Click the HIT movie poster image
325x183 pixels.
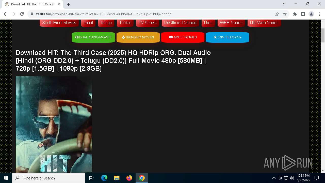coord(54,125)
